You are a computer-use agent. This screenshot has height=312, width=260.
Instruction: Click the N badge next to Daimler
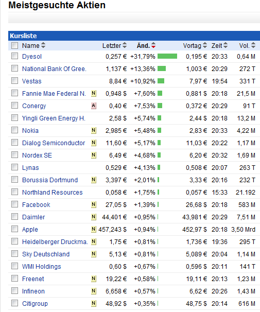pos(94,217)
